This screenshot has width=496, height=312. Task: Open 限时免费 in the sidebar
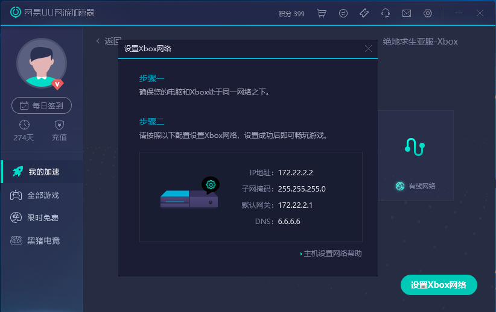pyautogui.click(x=41, y=217)
